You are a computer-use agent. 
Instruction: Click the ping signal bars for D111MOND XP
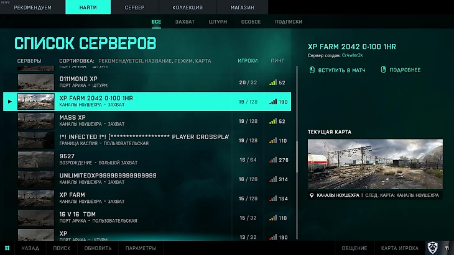coord(273,83)
